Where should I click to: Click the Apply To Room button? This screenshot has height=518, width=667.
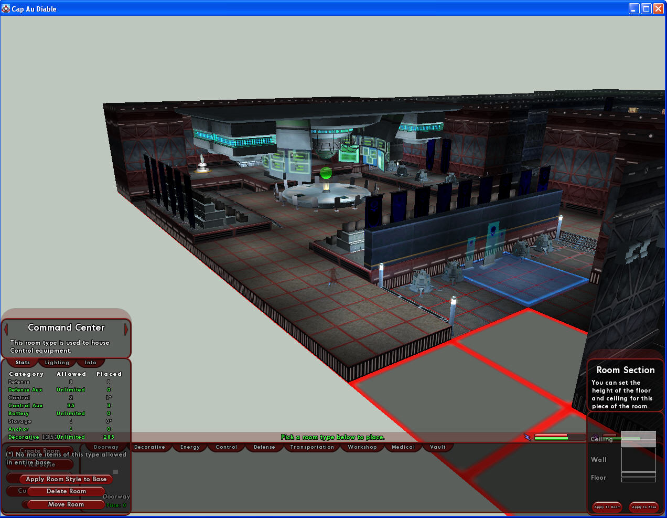607,507
